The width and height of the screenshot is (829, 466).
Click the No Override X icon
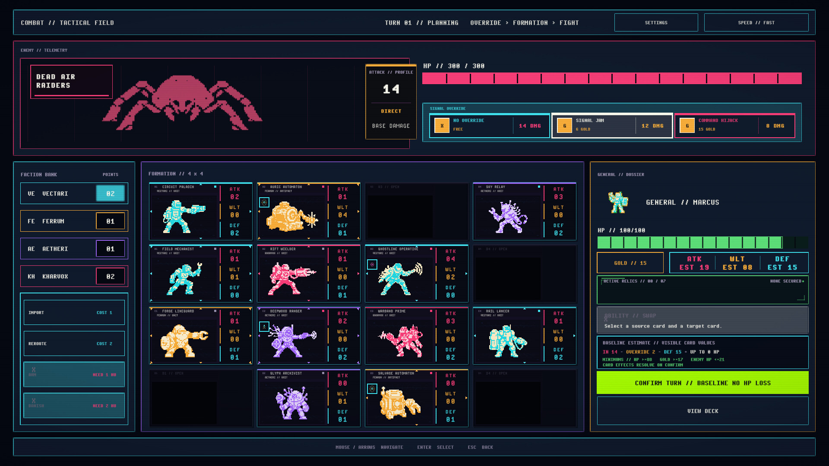click(442, 126)
